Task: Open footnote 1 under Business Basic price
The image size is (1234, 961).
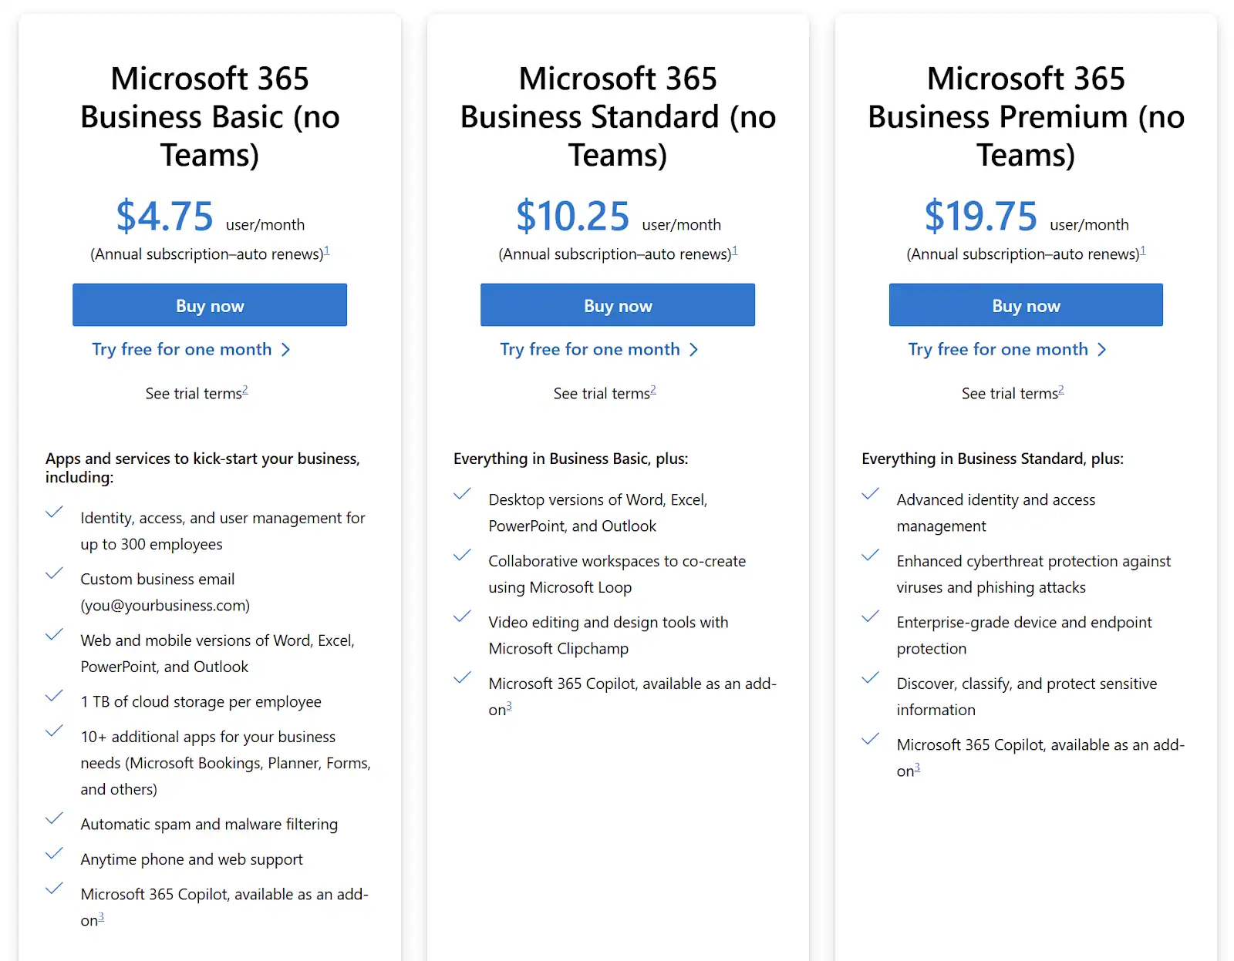Action: pyautogui.click(x=327, y=250)
